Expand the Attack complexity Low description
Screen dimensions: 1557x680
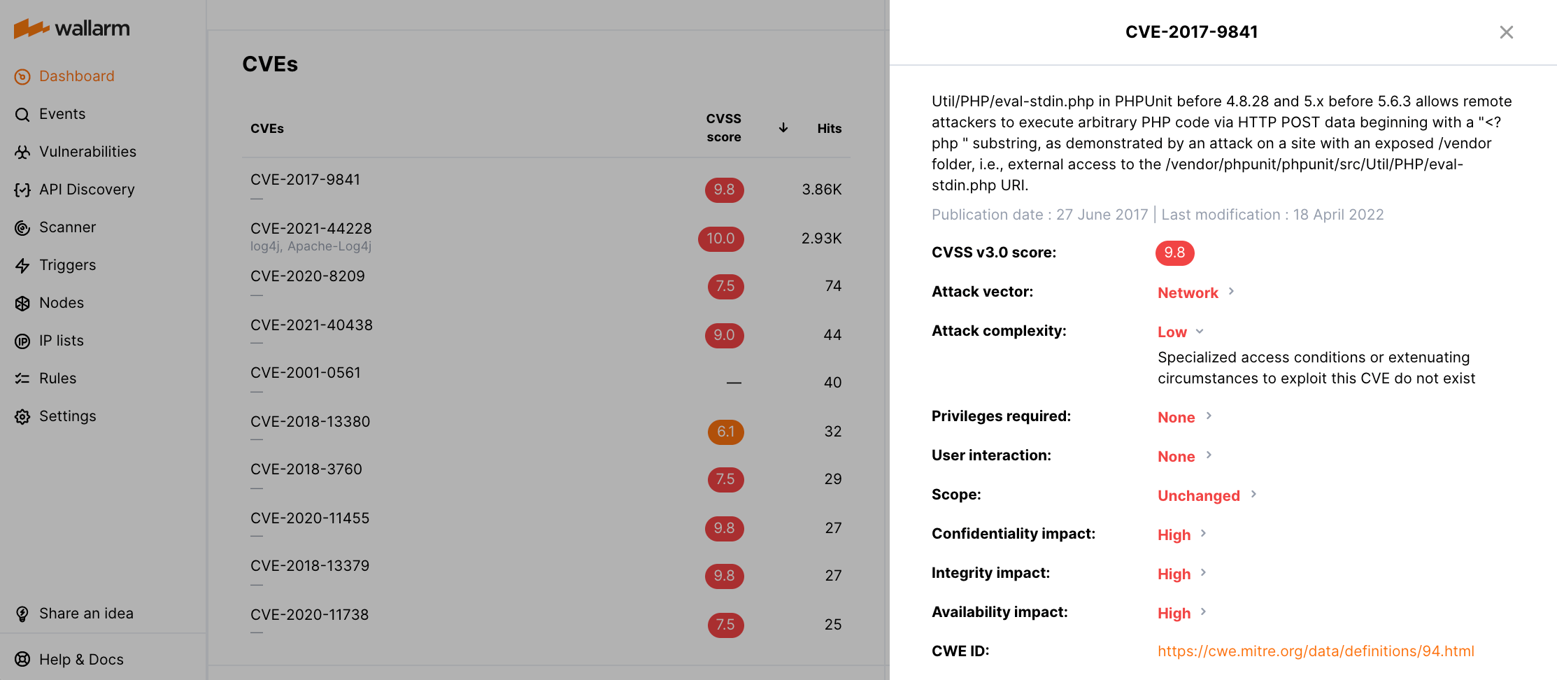click(x=1200, y=332)
